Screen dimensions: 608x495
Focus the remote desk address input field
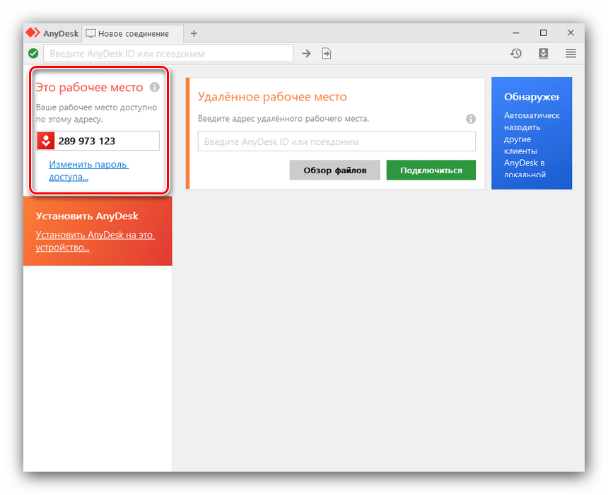(337, 141)
